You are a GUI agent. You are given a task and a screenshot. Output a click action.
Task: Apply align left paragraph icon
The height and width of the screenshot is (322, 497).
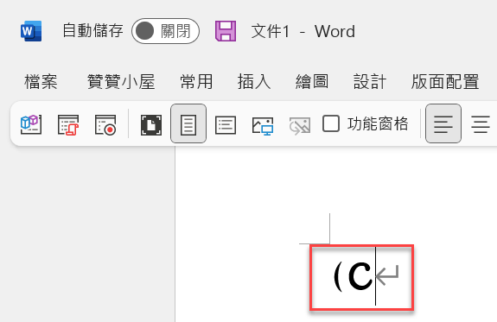[443, 123]
